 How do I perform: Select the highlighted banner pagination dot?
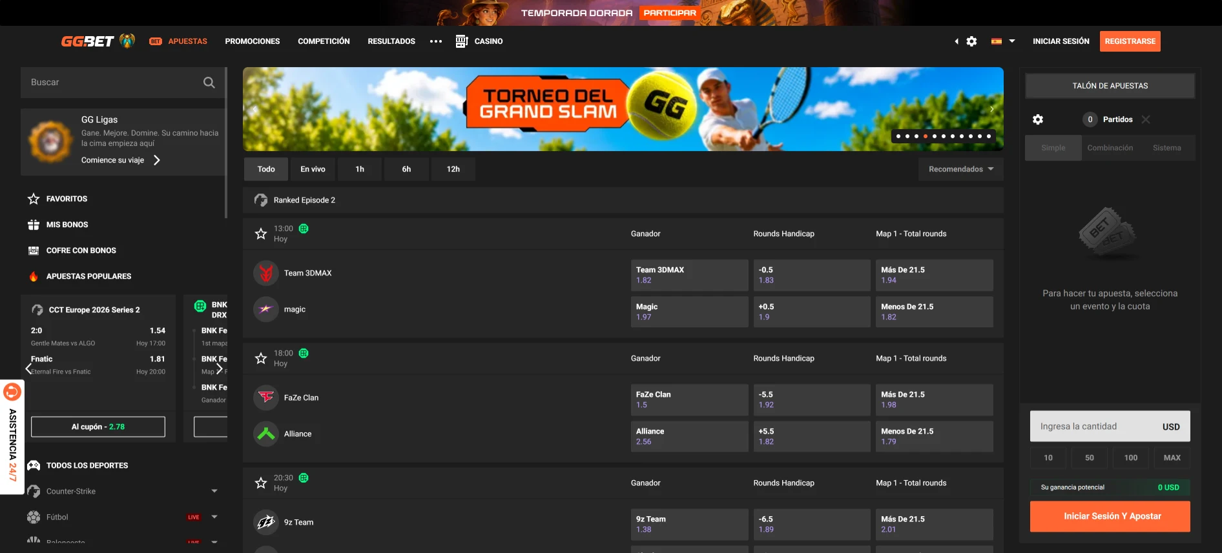(925, 136)
